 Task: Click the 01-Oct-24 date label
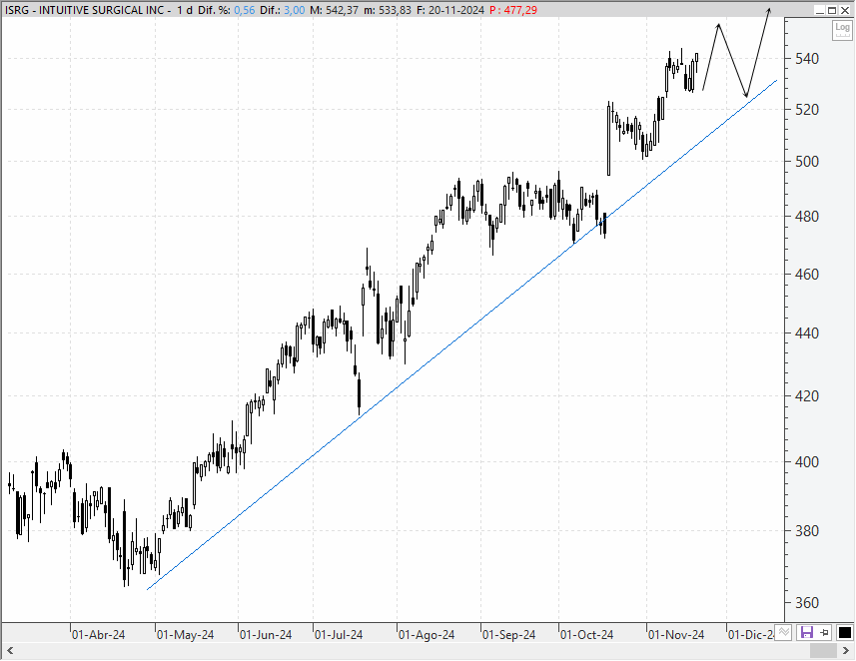[x=587, y=635]
